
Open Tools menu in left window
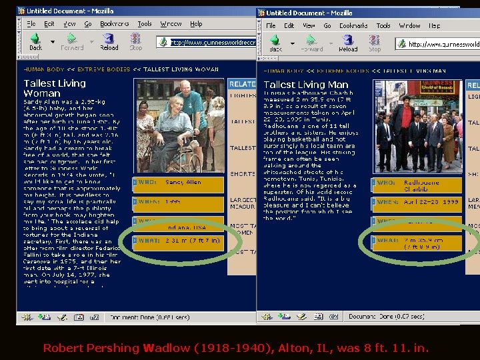click(x=145, y=24)
